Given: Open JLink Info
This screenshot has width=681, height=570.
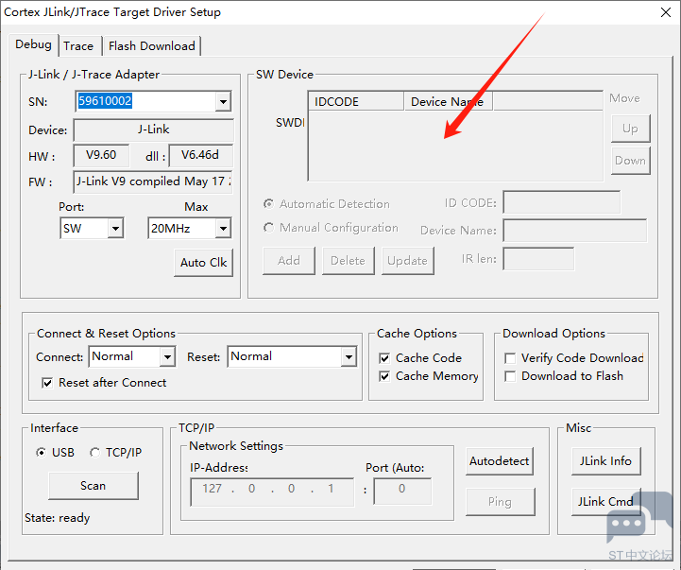Looking at the screenshot, I should coord(605,461).
